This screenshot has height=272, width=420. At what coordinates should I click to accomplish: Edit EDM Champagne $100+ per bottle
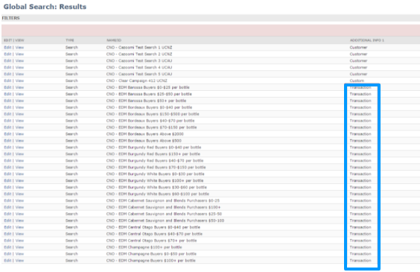[7, 247]
